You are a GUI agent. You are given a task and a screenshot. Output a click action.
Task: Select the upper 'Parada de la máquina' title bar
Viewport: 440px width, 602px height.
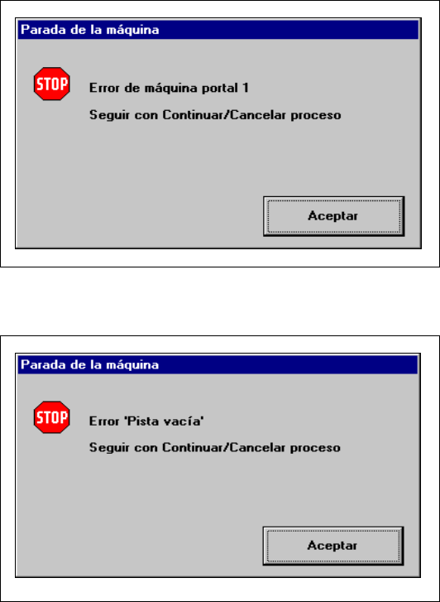pyautogui.click(x=218, y=30)
